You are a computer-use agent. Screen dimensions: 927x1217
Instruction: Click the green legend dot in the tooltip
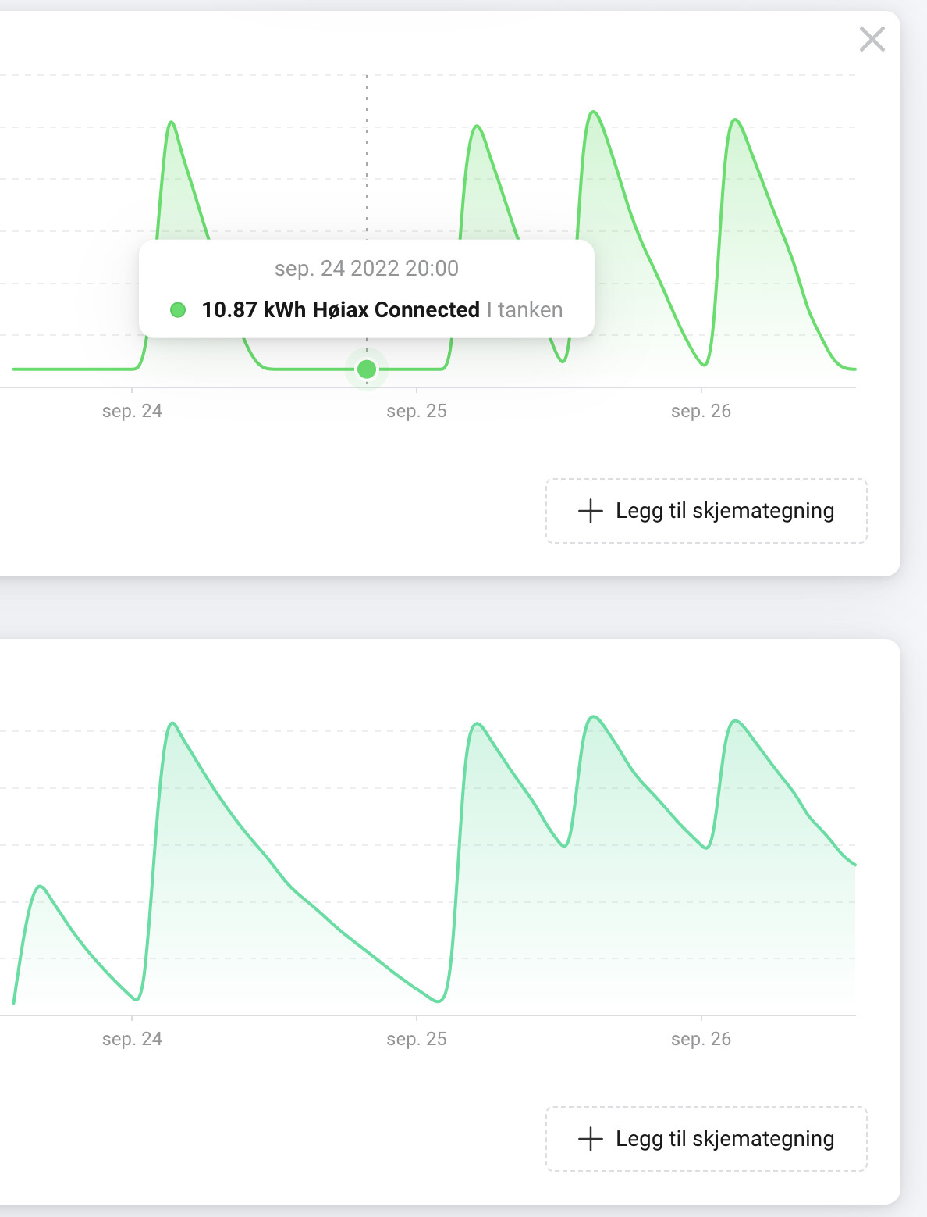tap(178, 310)
